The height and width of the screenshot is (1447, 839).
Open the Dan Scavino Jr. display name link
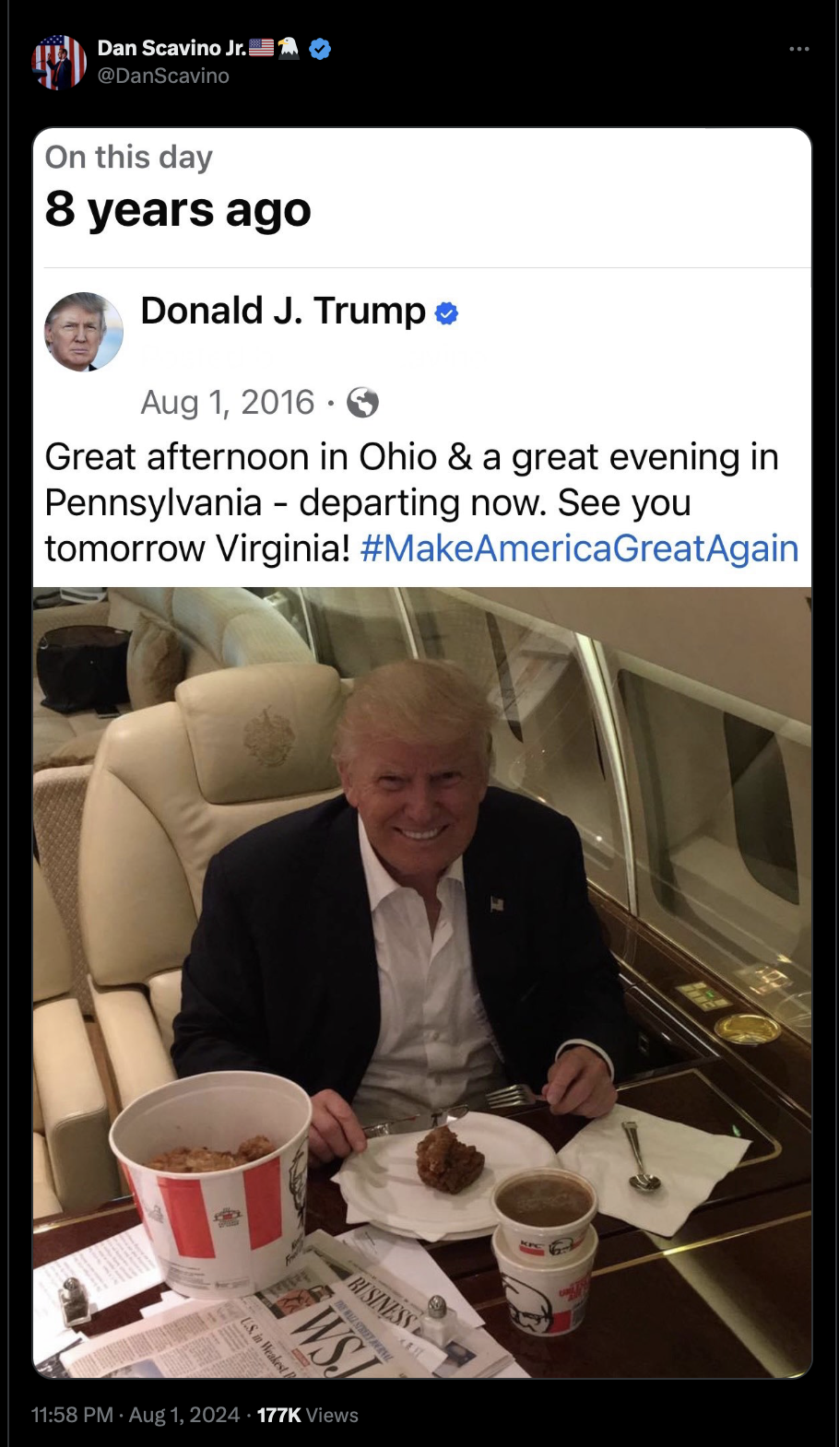pos(172,48)
